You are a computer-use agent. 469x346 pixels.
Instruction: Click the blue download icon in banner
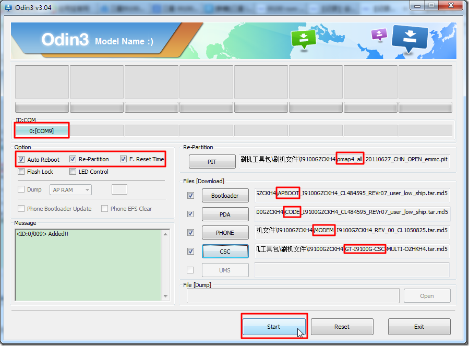coord(410,39)
